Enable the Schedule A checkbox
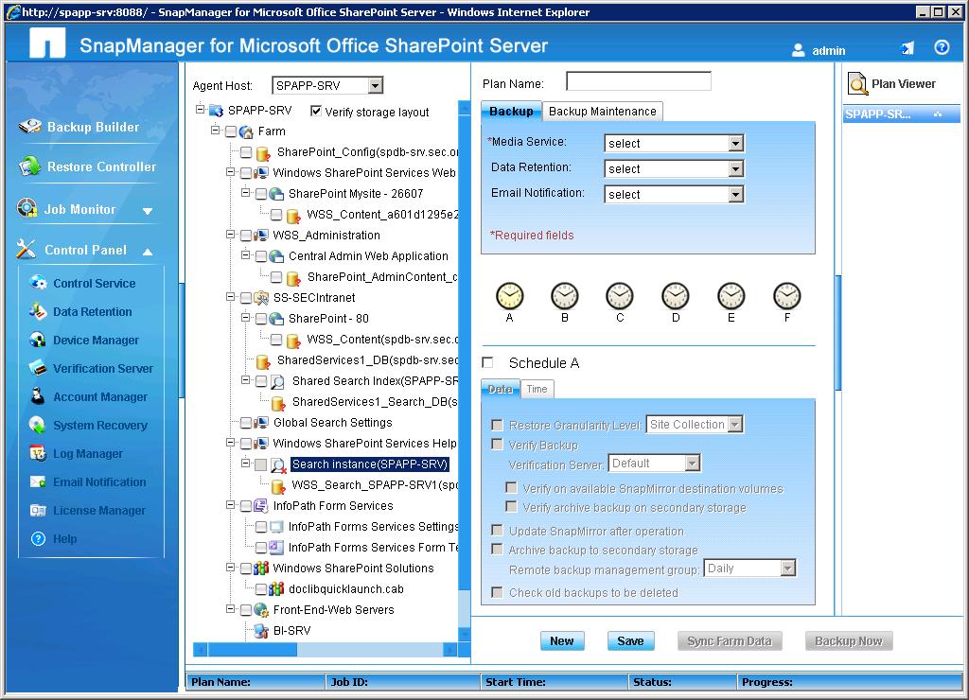Image resolution: width=969 pixels, height=700 pixels. pos(487,362)
